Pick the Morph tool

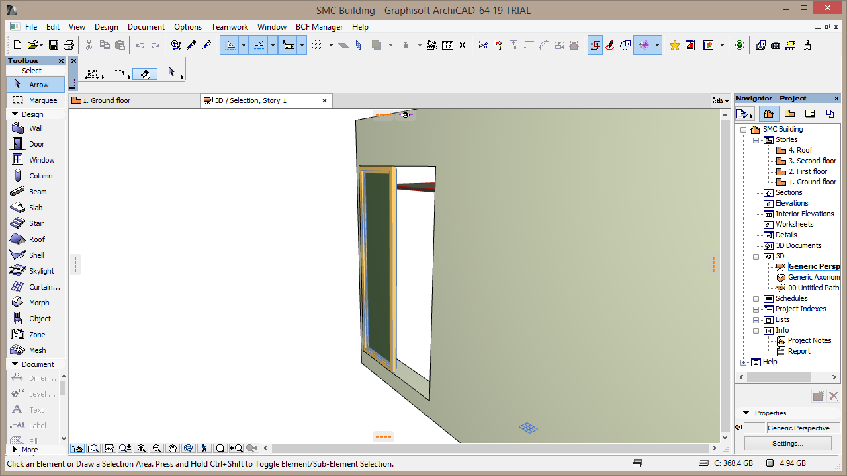tap(38, 303)
